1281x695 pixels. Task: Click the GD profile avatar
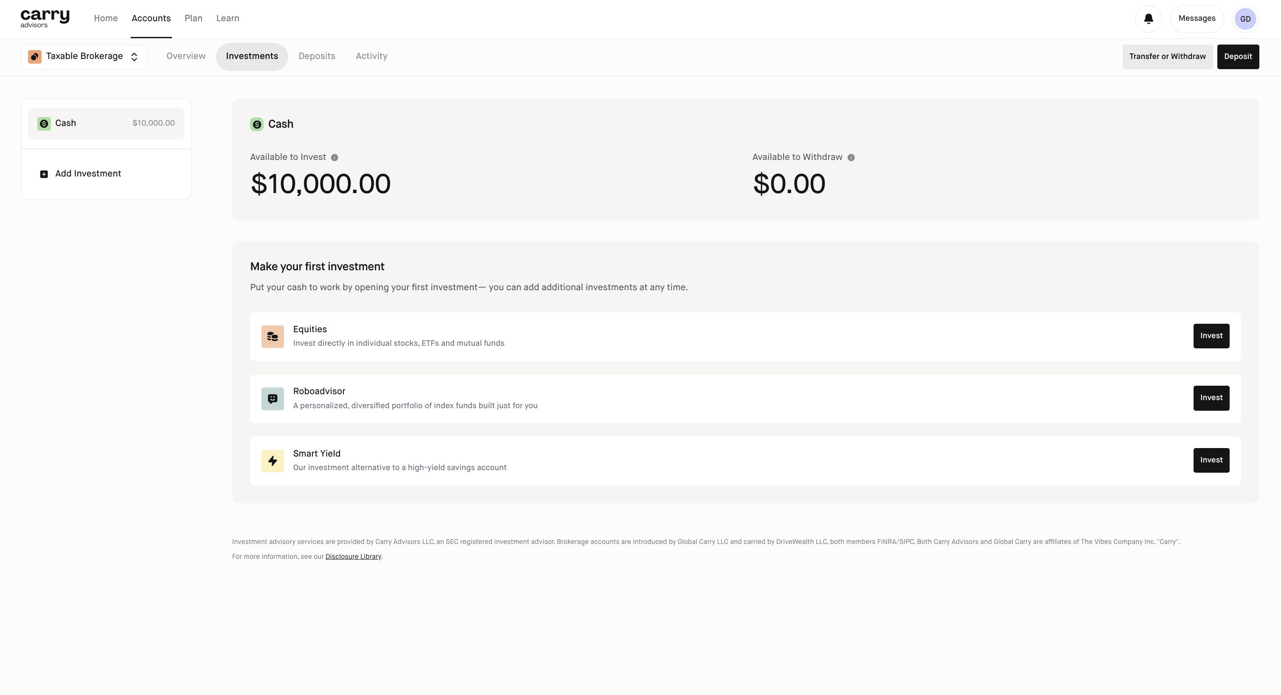pyautogui.click(x=1245, y=19)
